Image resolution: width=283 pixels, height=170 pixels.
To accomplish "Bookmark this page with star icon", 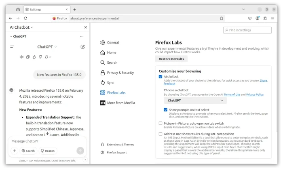I will coord(222,18).
